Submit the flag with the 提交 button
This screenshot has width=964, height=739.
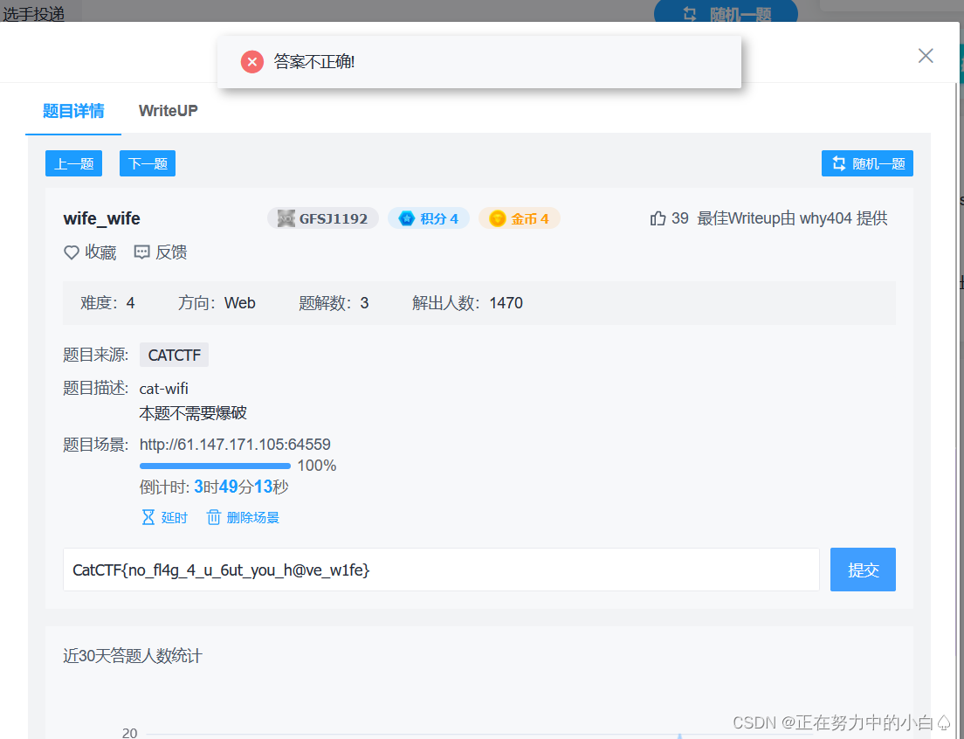point(863,569)
